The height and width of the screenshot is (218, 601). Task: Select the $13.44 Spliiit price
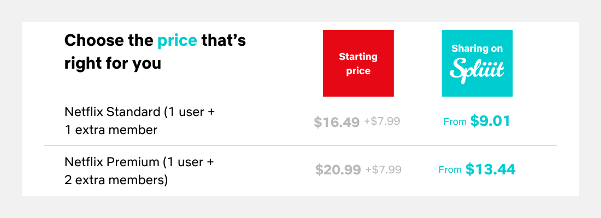[491, 169]
